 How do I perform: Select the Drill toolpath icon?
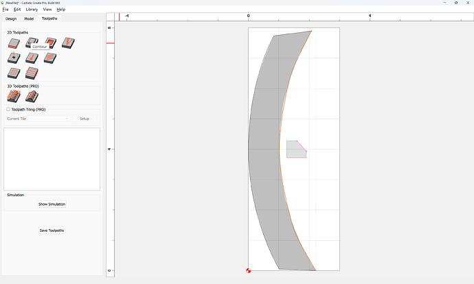(x=14, y=58)
